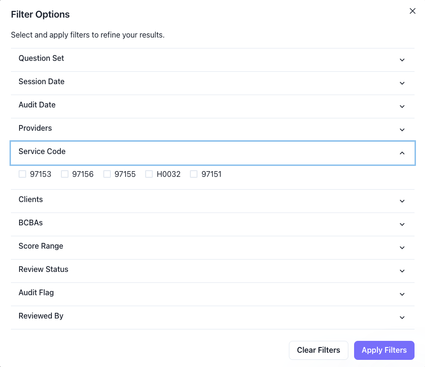Enable the H0032 service code checkbox
Image resolution: width=425 pixels, height=367 pixels.
(149, 174)
